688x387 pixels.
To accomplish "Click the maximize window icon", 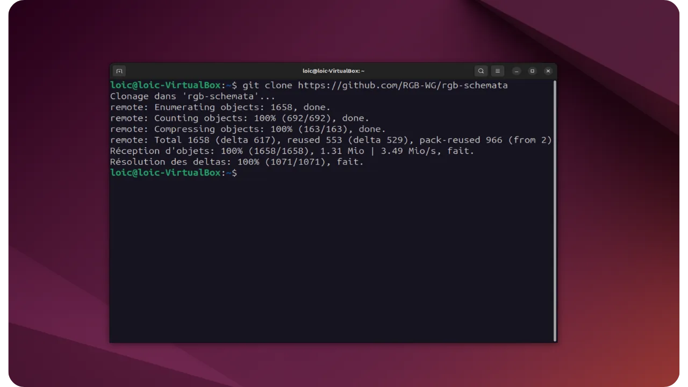I will 532,70.
